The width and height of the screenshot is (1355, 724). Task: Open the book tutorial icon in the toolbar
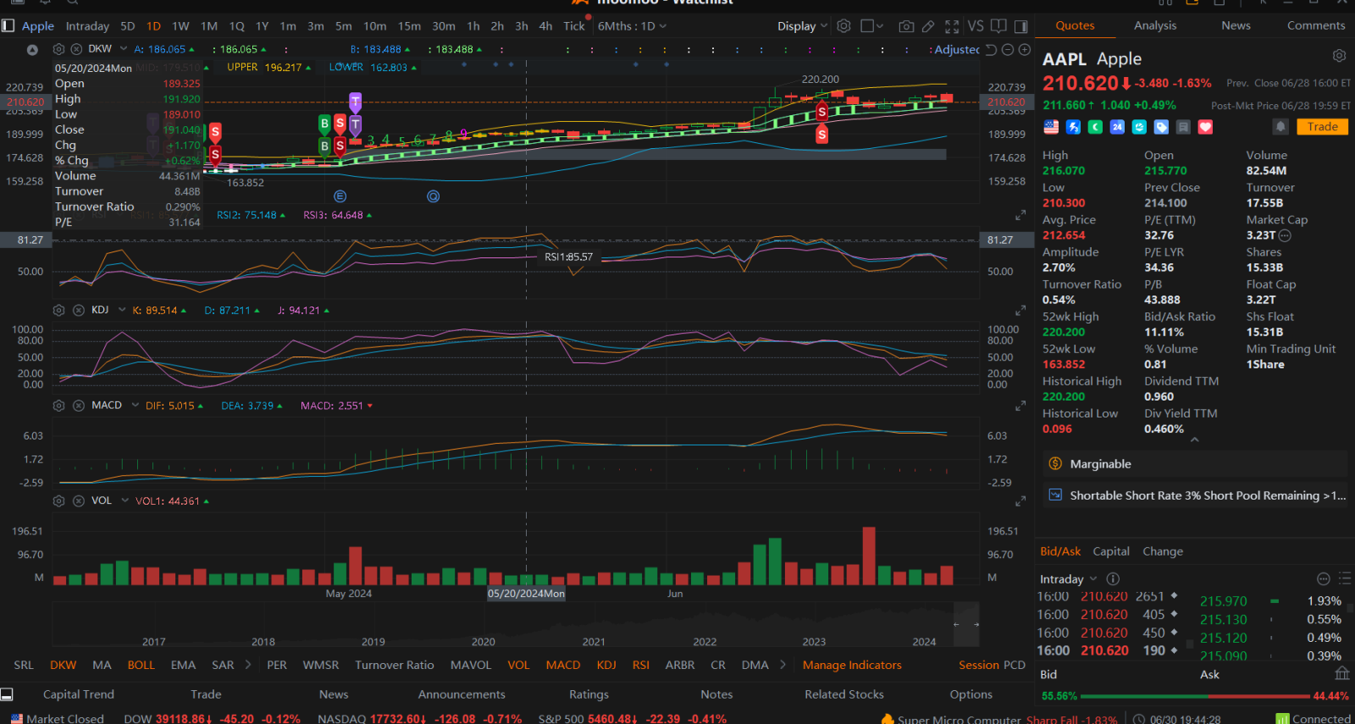pos(998,26)
